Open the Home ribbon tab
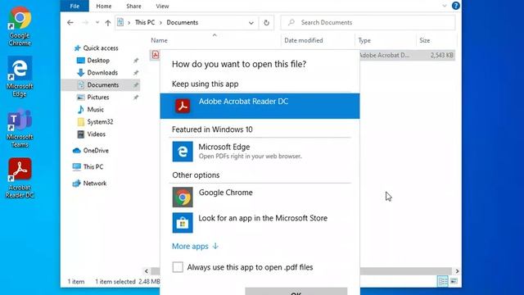The width and height of the screenshot is (524, 295). [104, 6]
